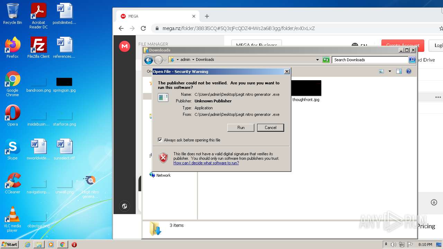Click the Internet Explorer taskbar icon
Viewport: 443px width, 249px height.
pyautogui.click(x=27, y=245)
